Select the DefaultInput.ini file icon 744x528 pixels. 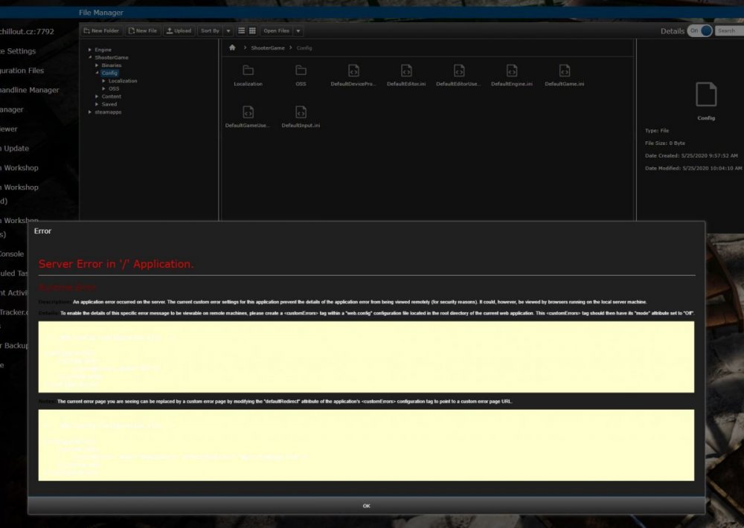(301, 113)
